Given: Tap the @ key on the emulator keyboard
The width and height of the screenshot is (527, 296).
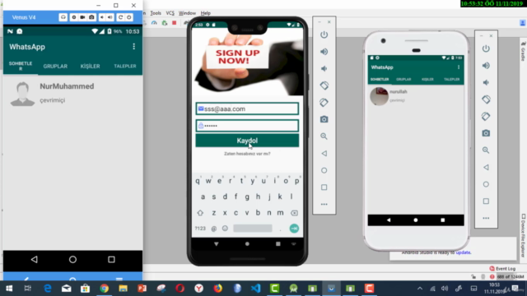Looking at the screenshot, I should click(214, 229).
